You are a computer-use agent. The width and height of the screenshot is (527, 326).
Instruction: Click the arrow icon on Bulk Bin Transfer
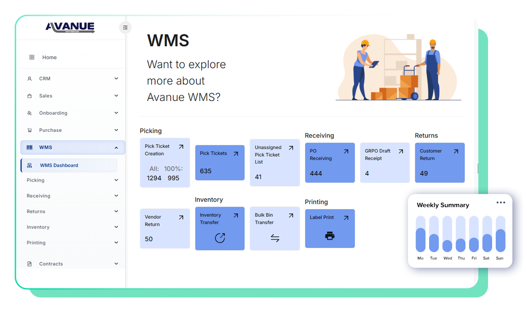coord(291,216)
